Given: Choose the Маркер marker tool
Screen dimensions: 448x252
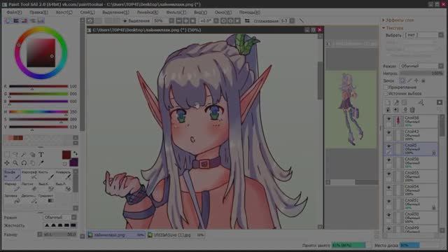Looking at the screenshot, I should click(x=12, y=186).
